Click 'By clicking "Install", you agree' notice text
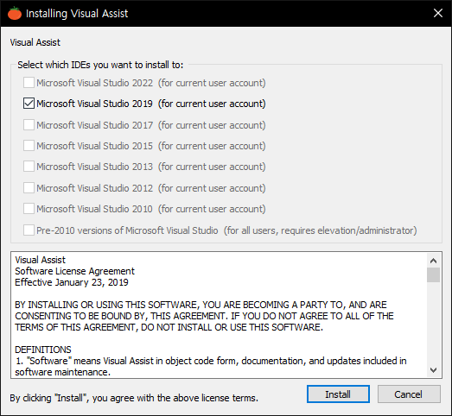This screenshot has width=452, height=416. 134,398
